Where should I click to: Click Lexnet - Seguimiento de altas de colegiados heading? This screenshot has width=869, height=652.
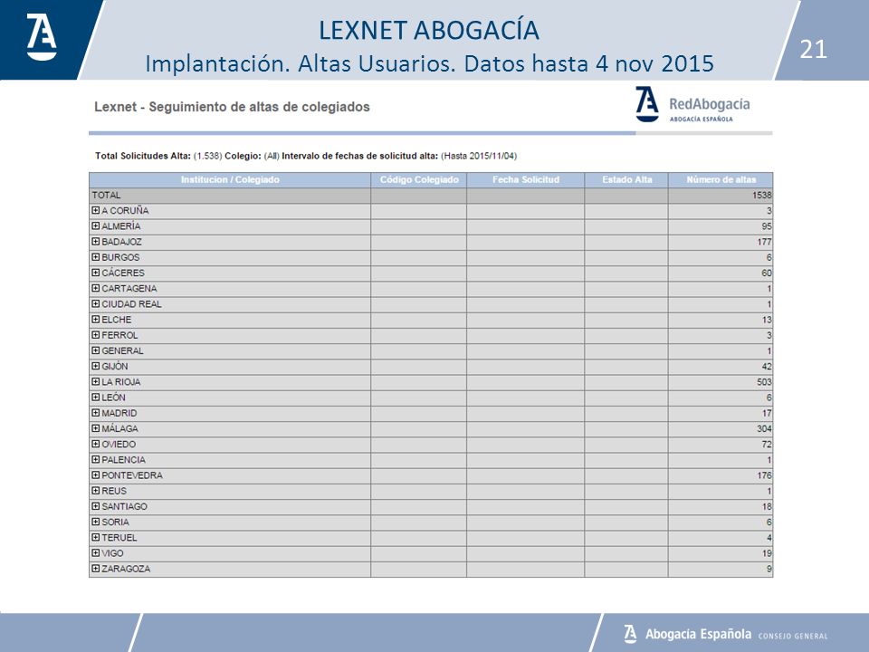click(x=232, y=107)
